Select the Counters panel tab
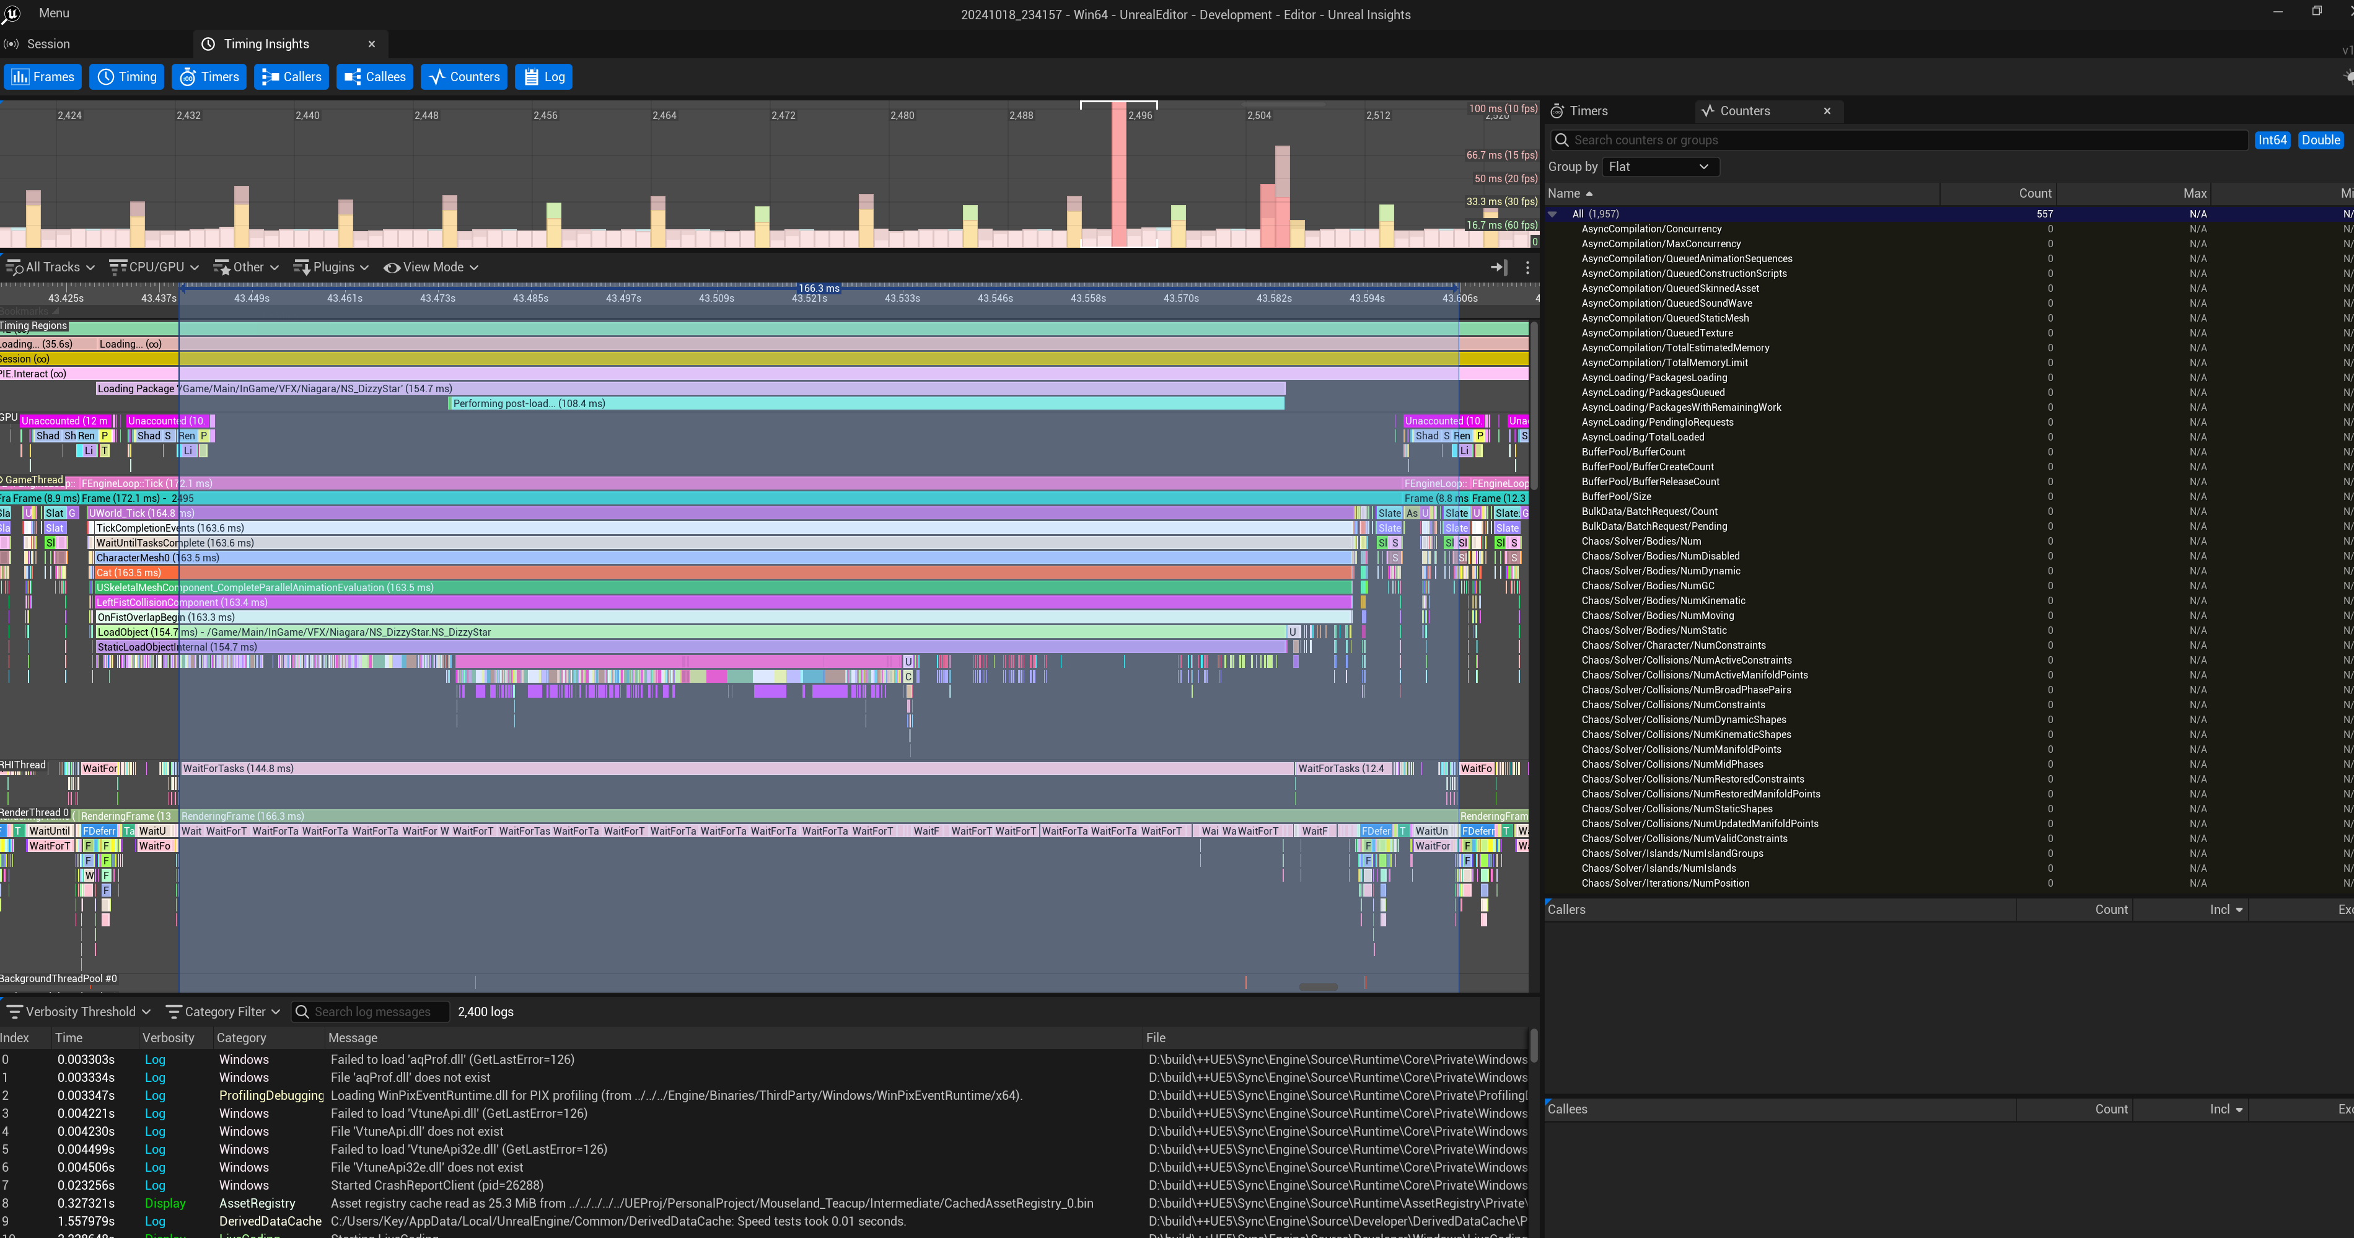Image resolution: width=2354 pixels, height=1238 pixels. 1744,110
